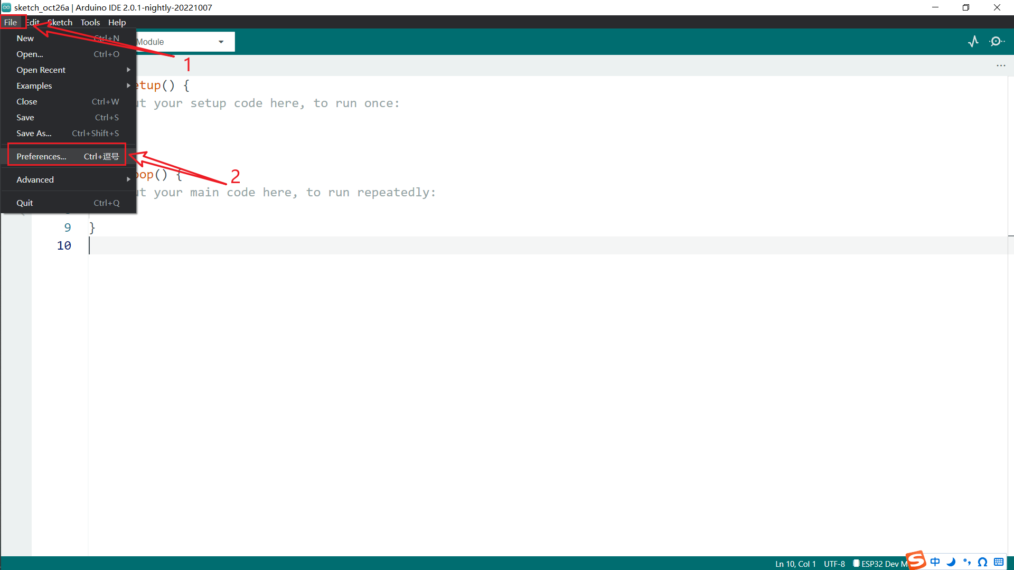Choose Quit from the File menu

(69, 203)
